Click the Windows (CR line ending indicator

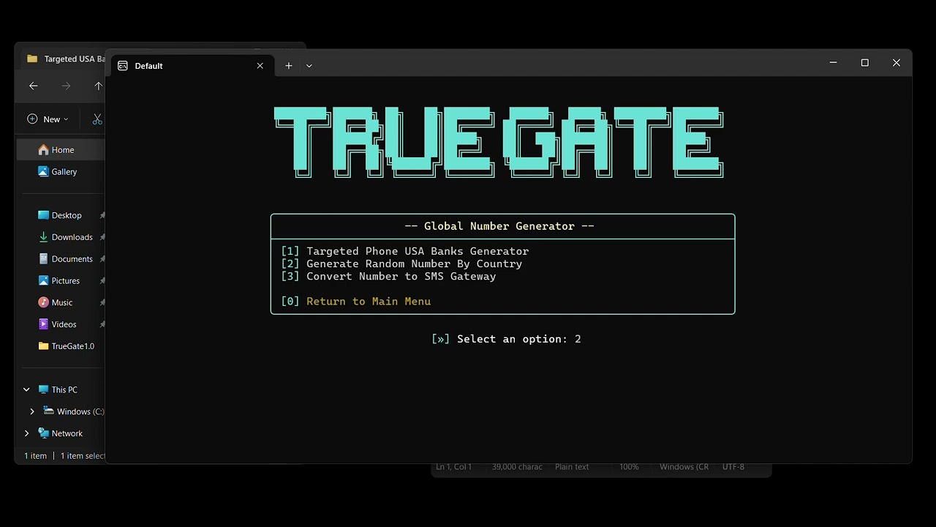click(x=684, y=467)
